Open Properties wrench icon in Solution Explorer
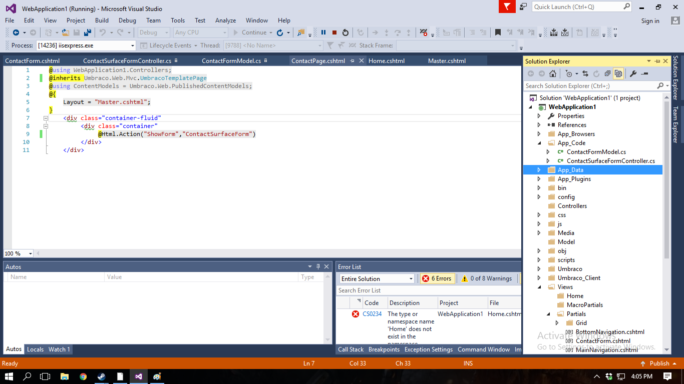The width and height of the screenshot is (684, 384). [633, 73]
